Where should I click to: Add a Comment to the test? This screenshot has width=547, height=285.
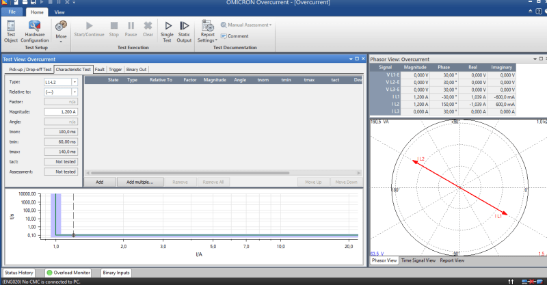coord(235,36)
